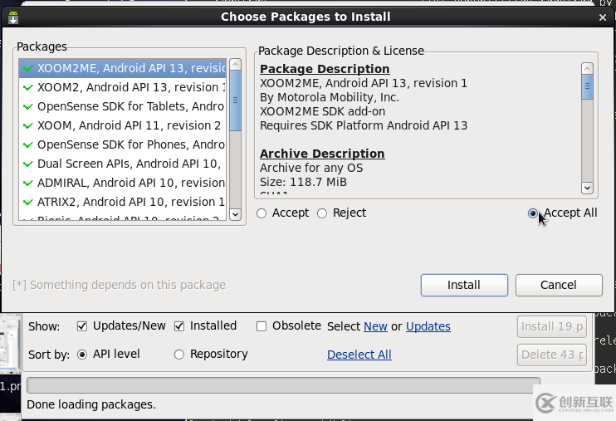Select OpenSense SDK for Phones row
Image resolution: width=616 pixels, height=421 pixels.
click(123, 144)
